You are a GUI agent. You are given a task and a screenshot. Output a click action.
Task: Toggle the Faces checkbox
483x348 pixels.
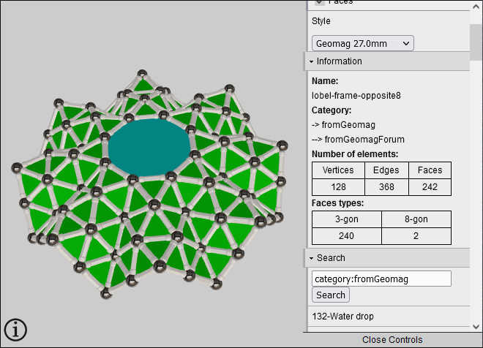click(x=320, y=2)
